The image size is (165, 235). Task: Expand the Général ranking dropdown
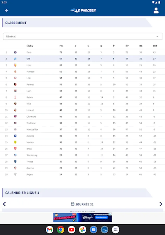click(82, 37)
